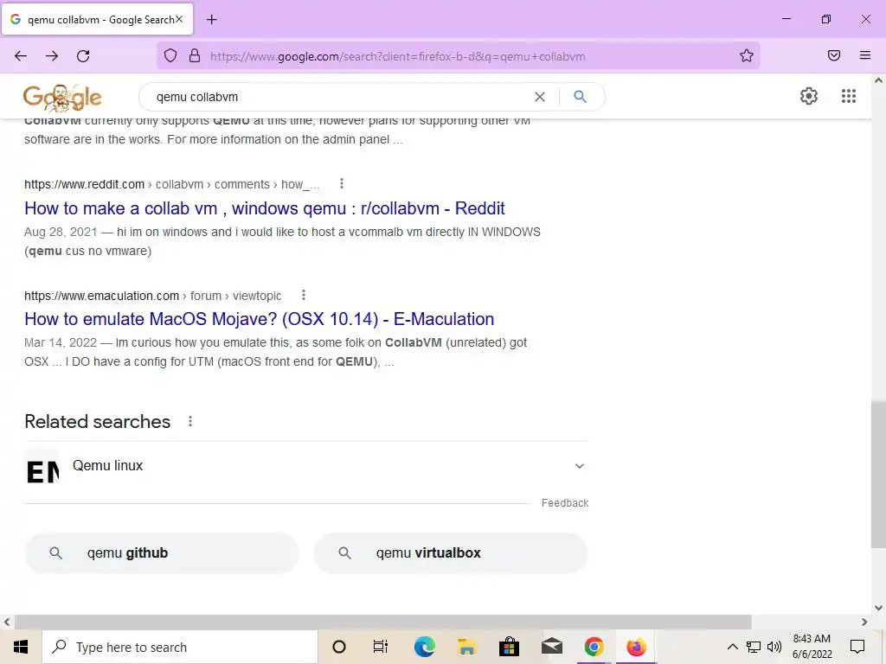Search for 'qemu virtualbox' suggestion

450,552
